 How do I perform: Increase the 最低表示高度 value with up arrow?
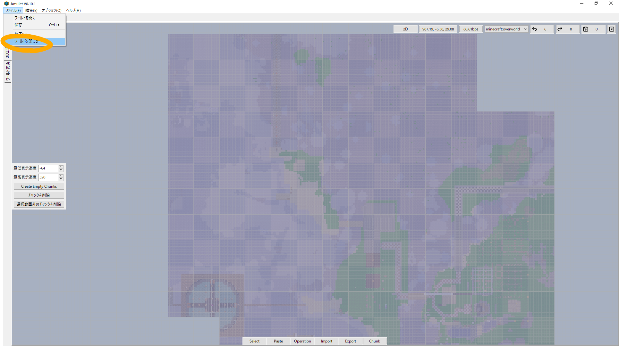click(61, 167)
